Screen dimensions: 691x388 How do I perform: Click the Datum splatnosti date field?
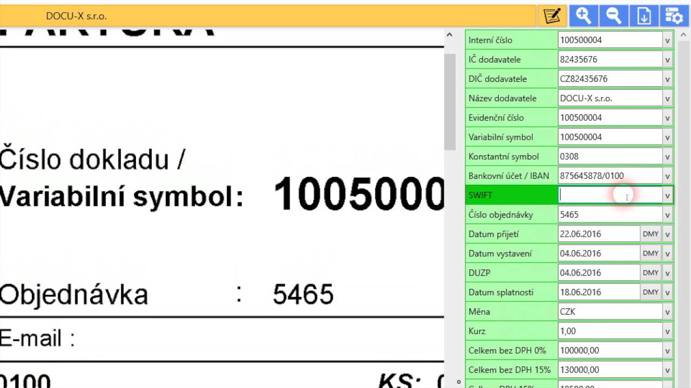pos(599,292)
